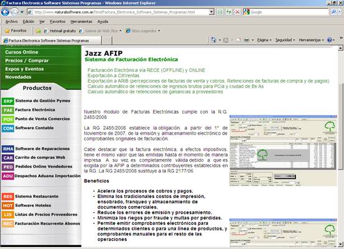Click the blue Help question icon
Screen dimensions: 344x249
329,40
